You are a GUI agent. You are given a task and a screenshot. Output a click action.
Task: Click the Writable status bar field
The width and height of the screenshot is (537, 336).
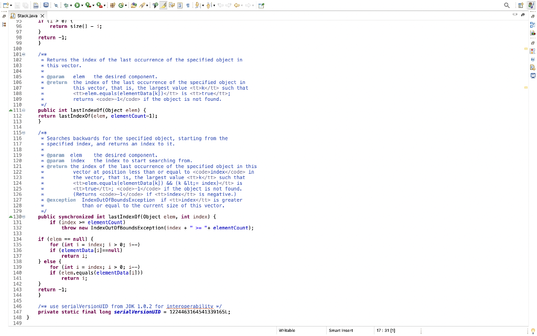point(287,331)
